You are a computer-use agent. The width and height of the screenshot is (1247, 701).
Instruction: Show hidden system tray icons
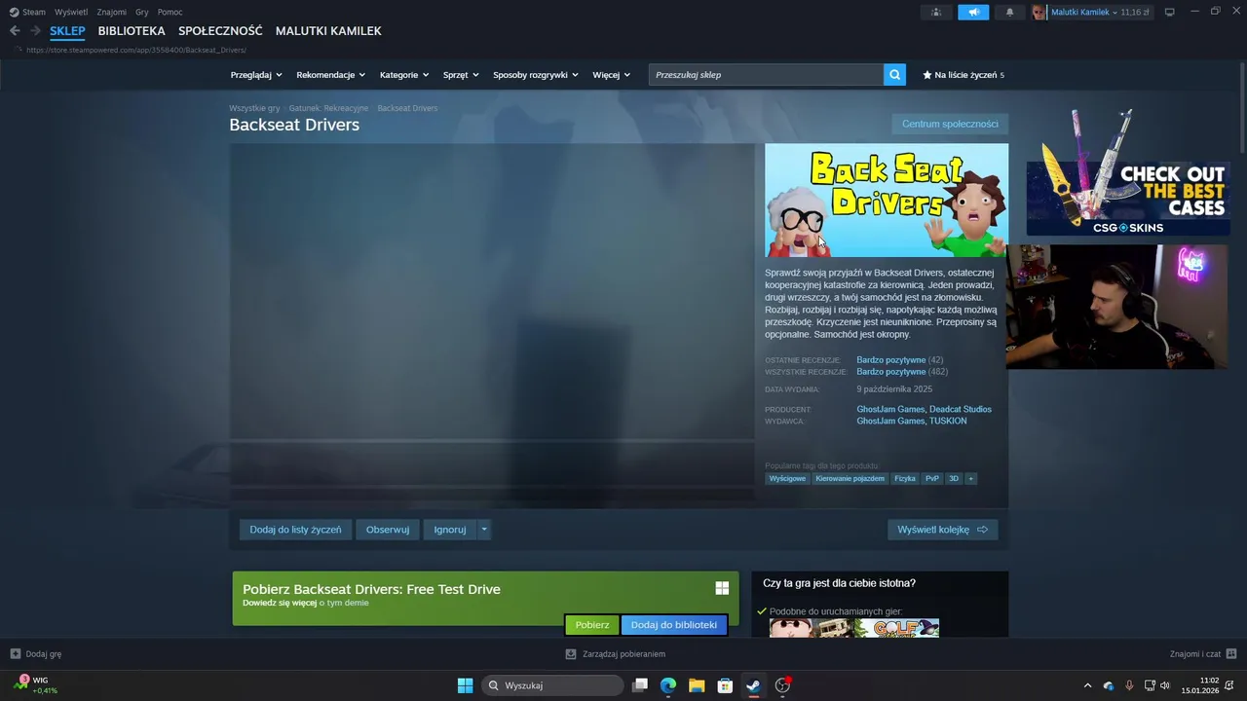pyautogui.click(x=1087, y=685)
